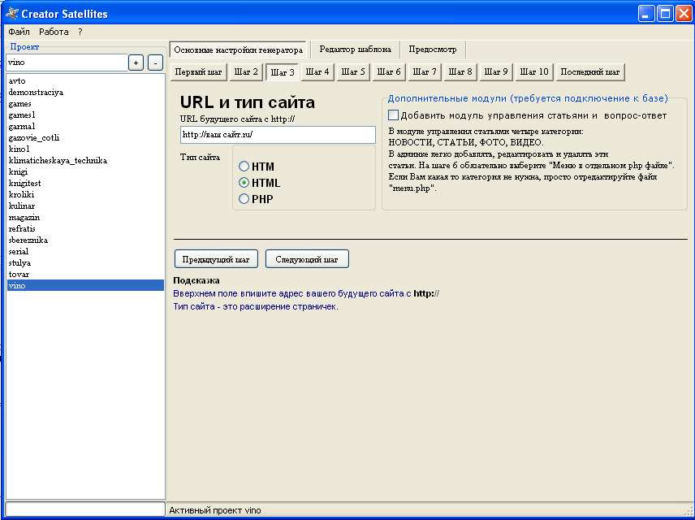Screen dimensions: 695x520
Task: Select the highlighted vino project in list
Action: point(85,286)
